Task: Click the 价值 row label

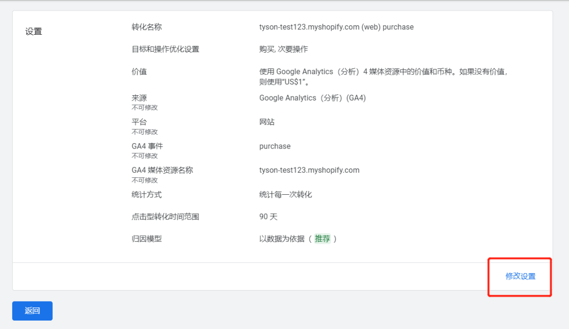Action: (x=139, y=72)
